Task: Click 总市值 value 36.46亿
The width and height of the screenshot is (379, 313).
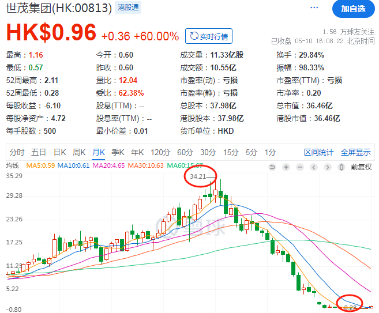Action: [320, 105]
